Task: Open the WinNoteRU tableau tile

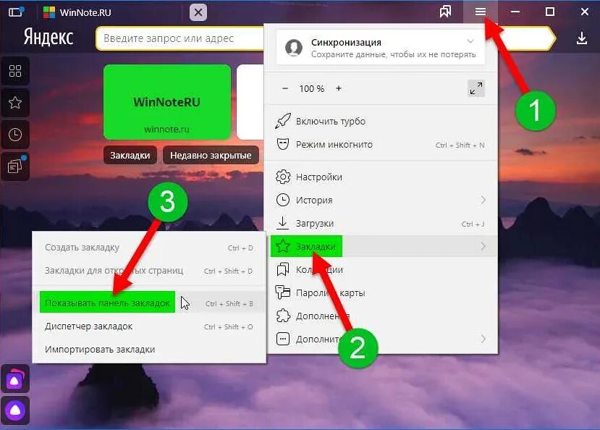Action: pos(167,102)
